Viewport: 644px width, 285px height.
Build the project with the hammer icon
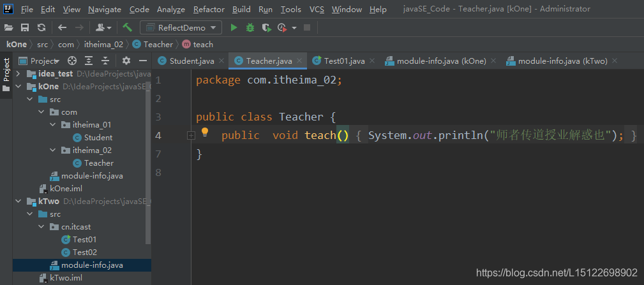pos(127,27)
